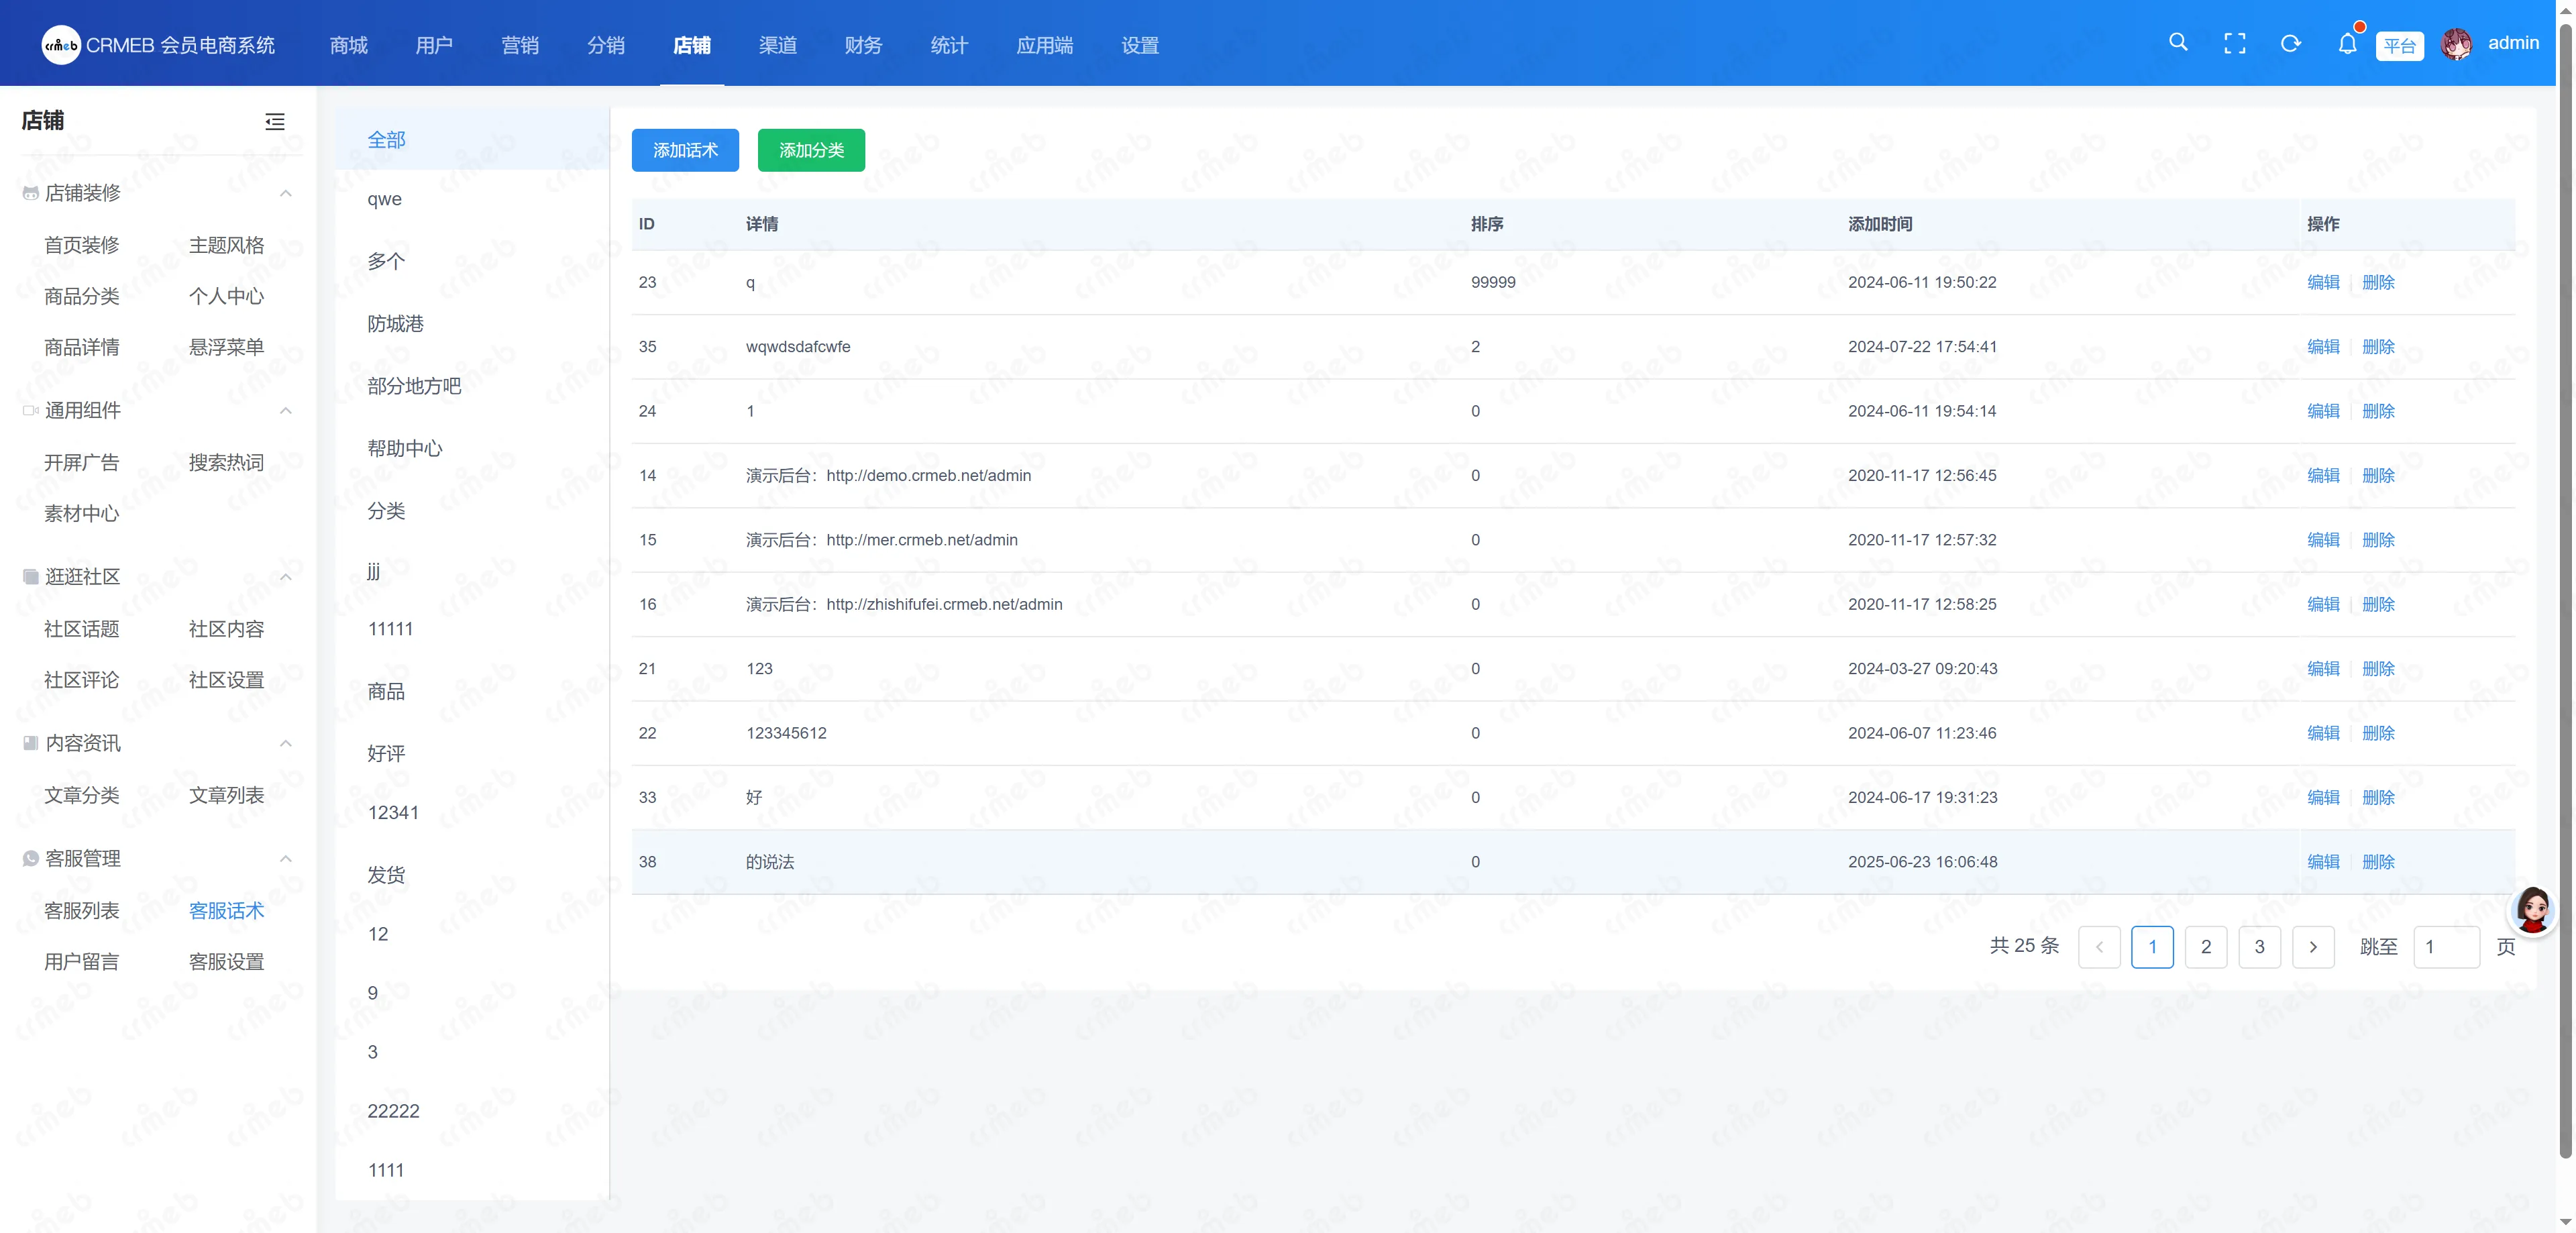Open 主题风格 in the sidebar
The width and height of the screenshot is (2576, 1233).
tap(227, 245)
